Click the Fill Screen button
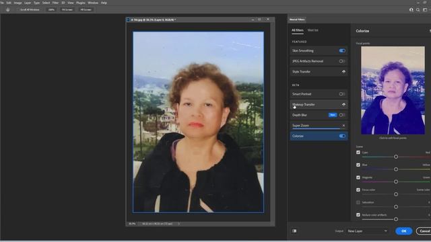Viewport: 431px width, 242px height. [x=86, y=9]
